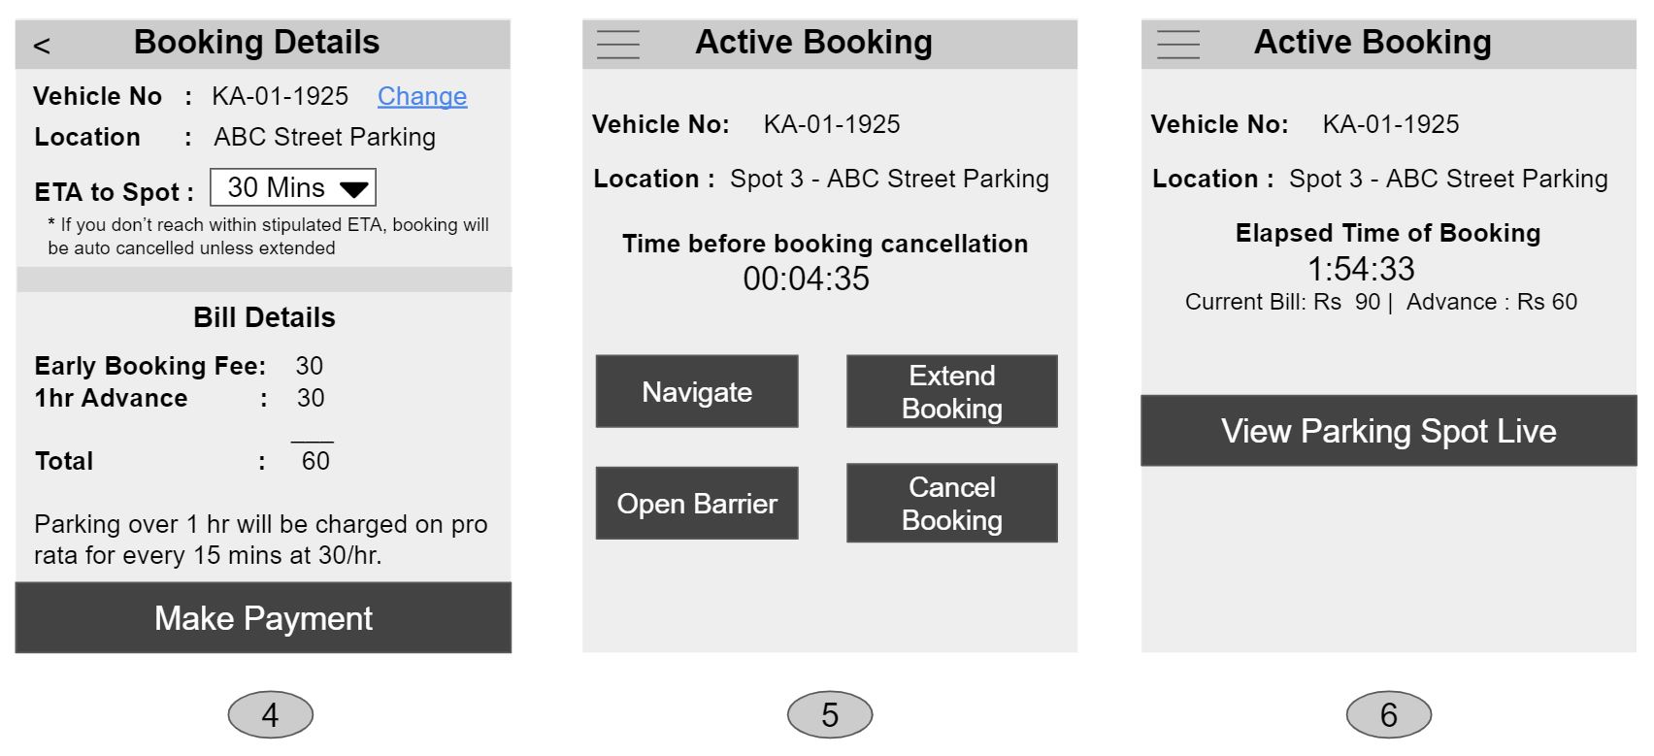Open hamburger menu on screen 5
The height and width of the screenshot is (756, 1654).
pos(618,44)
